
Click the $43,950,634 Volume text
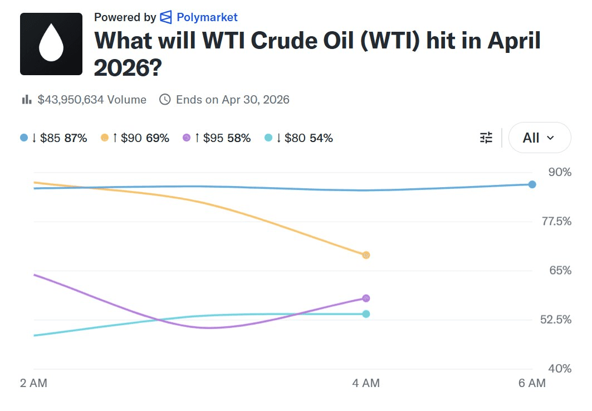(92, 100)
